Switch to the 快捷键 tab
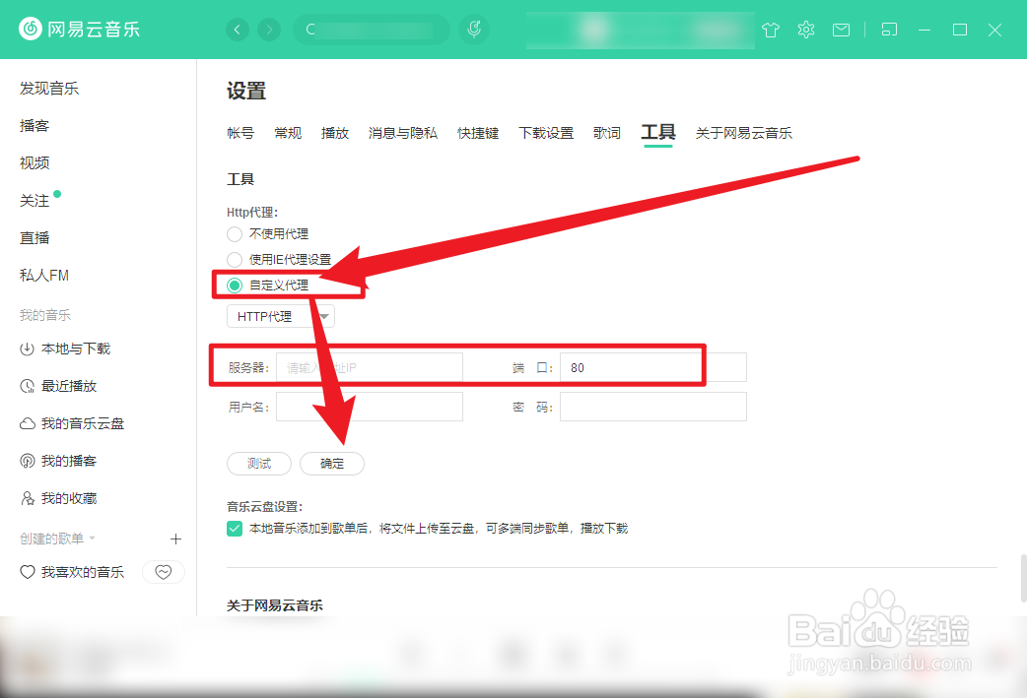The image size is (1027, 698). [478, 134]
